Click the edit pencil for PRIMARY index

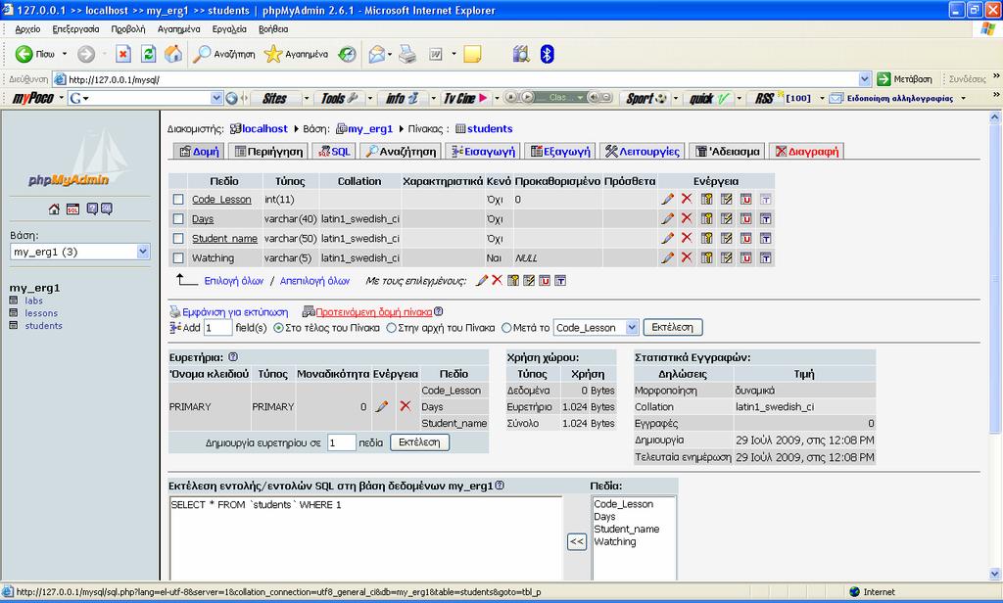382,406
